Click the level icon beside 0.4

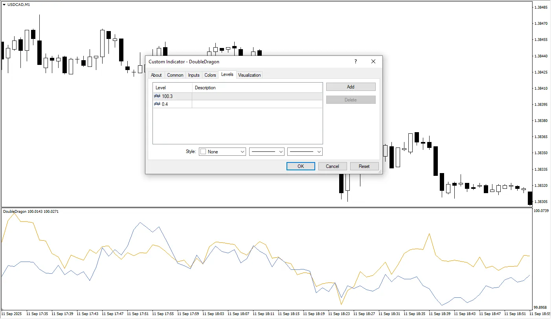pyautogui.click(x=157, y=104)
